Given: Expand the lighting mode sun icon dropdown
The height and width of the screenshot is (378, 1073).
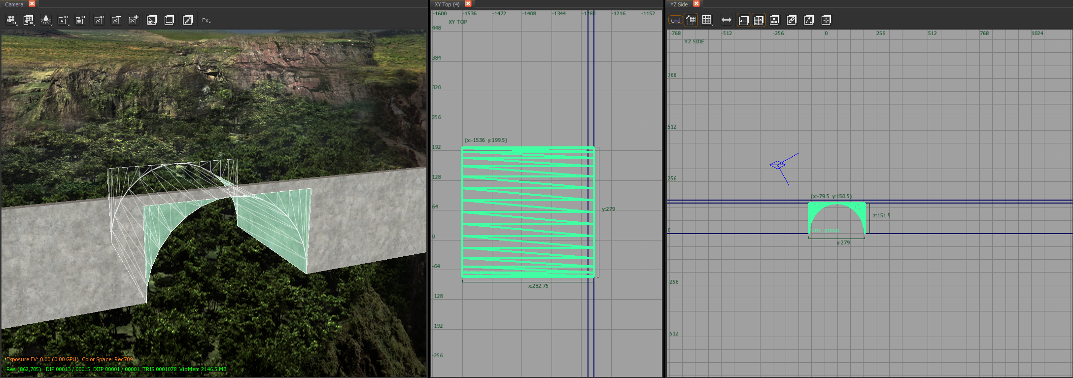Looking at the screenshot, I should (x=46, y=20).
